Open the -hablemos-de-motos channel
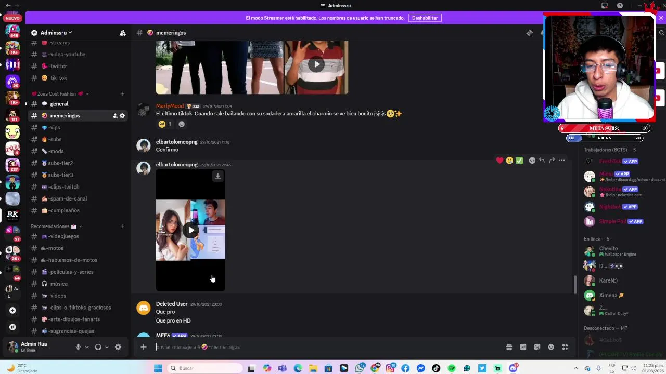Image resolution: width=666 pixels, height=374 pixels. [x=78, y=260]
